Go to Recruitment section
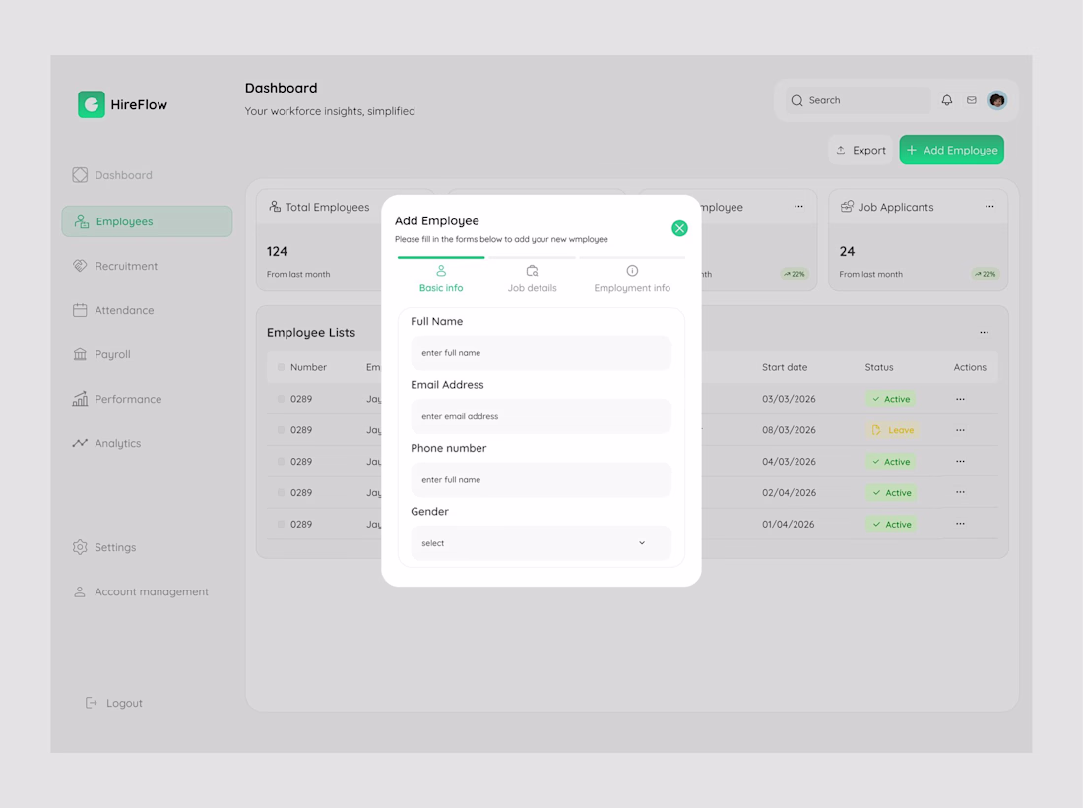1083x808 pixels. [x=114, y=266]
